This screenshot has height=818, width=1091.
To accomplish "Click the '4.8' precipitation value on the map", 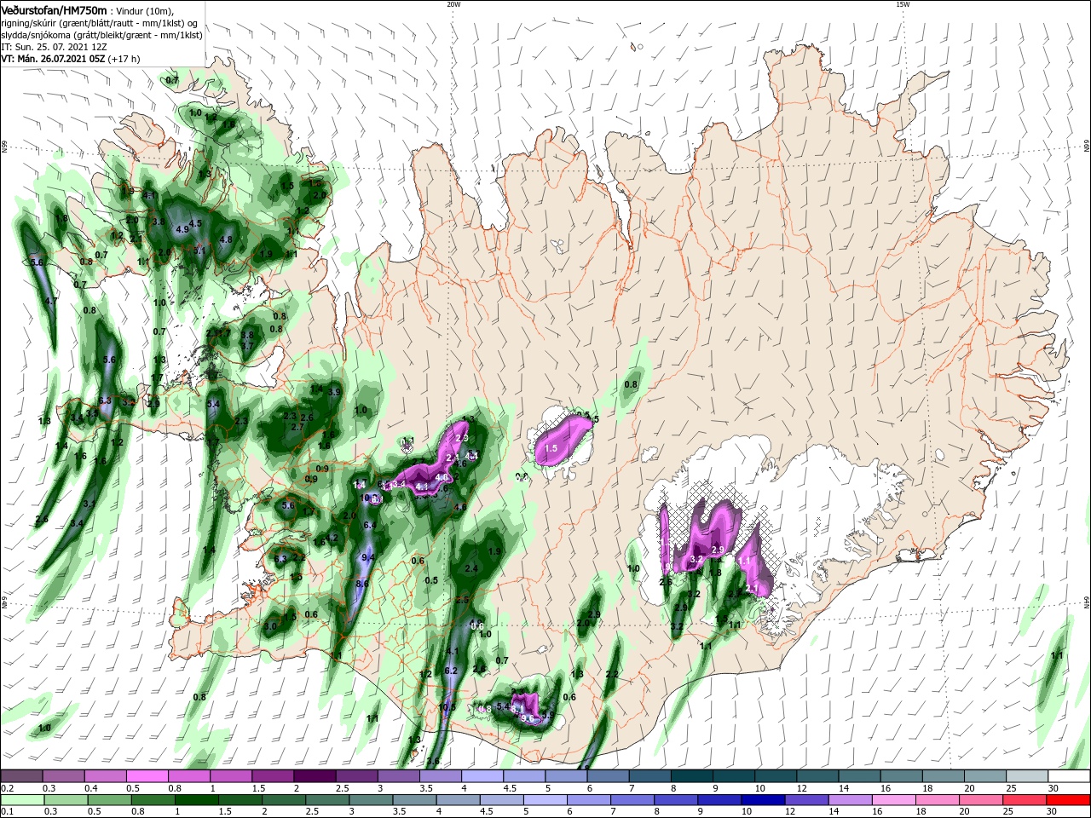I will click(226, 240).
